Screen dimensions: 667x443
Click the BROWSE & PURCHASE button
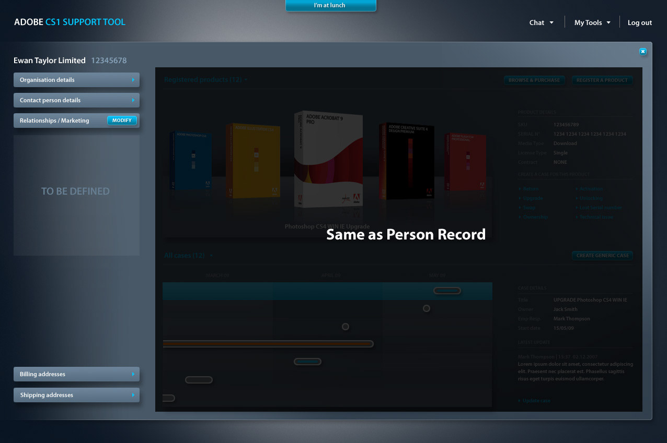coord(534,80)
